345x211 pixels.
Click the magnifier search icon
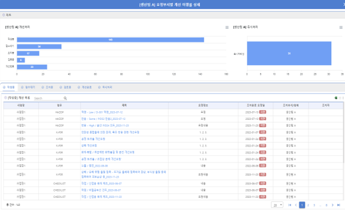(65, 98)
